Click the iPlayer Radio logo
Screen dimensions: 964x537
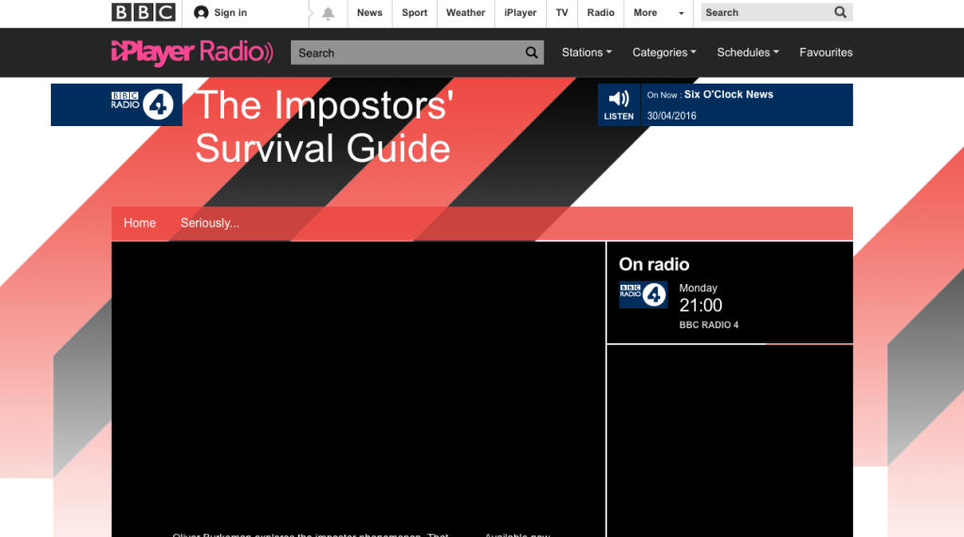(x=192, y=53)
